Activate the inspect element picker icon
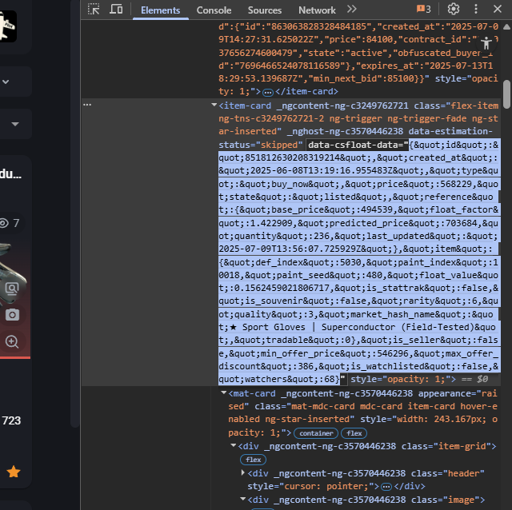This screenshot has width=512, height=510. click(94, 10)
